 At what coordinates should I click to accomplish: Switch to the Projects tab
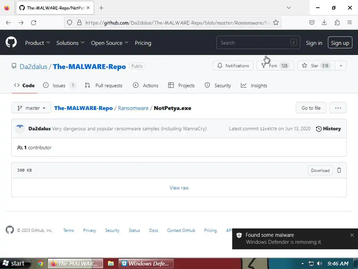pyautogui.click(x=181, y=85)
